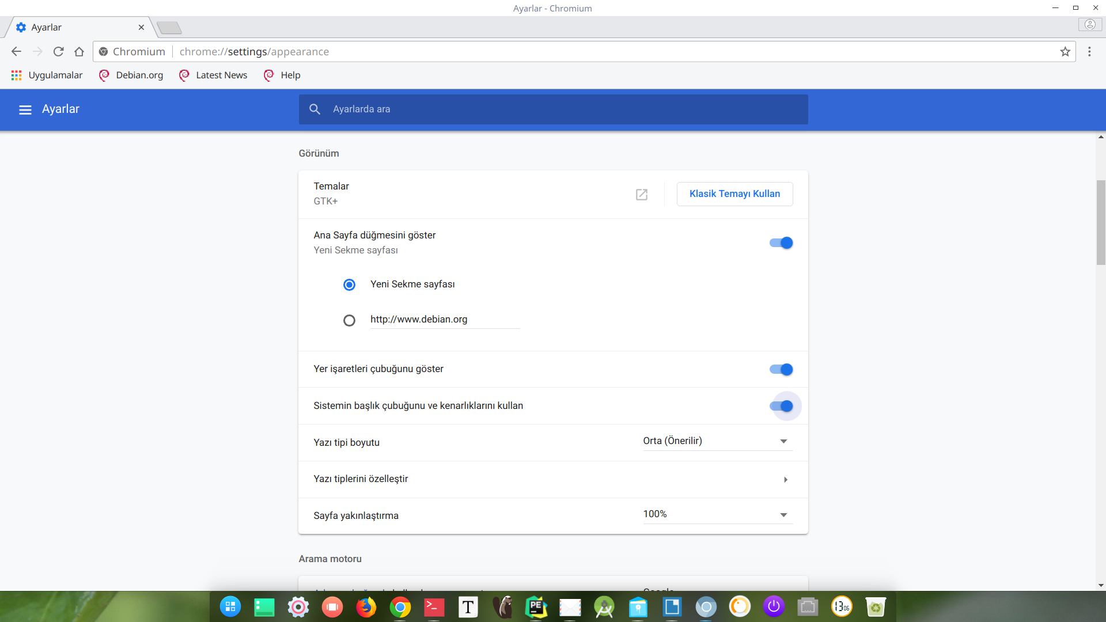Bookmark page with the star icon

click(1065, 52)
